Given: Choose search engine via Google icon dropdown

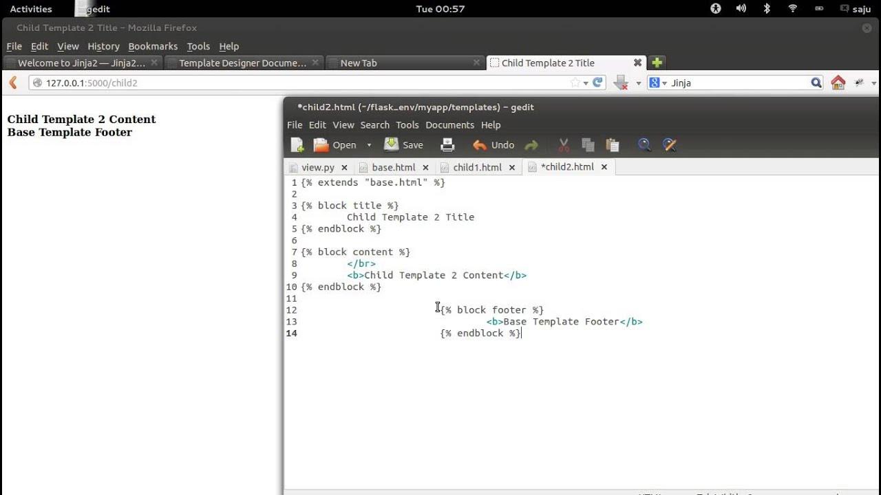Looking at the screenshot, I should pos(657,82).
